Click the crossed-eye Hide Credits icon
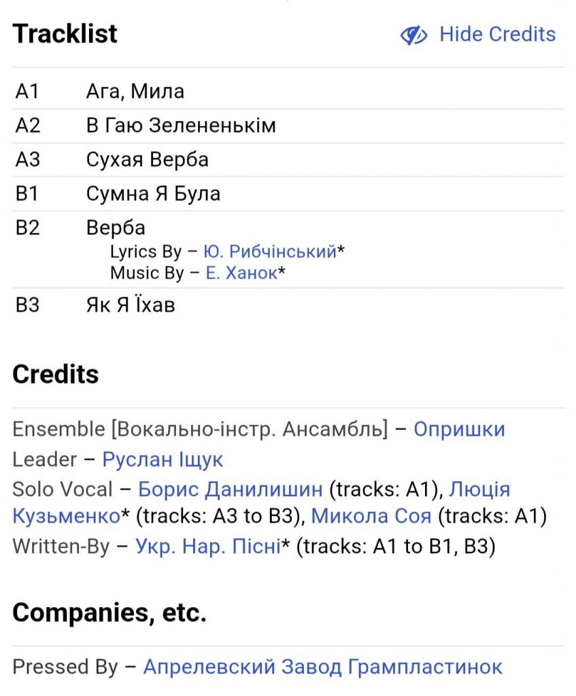 tap(413, 35)
